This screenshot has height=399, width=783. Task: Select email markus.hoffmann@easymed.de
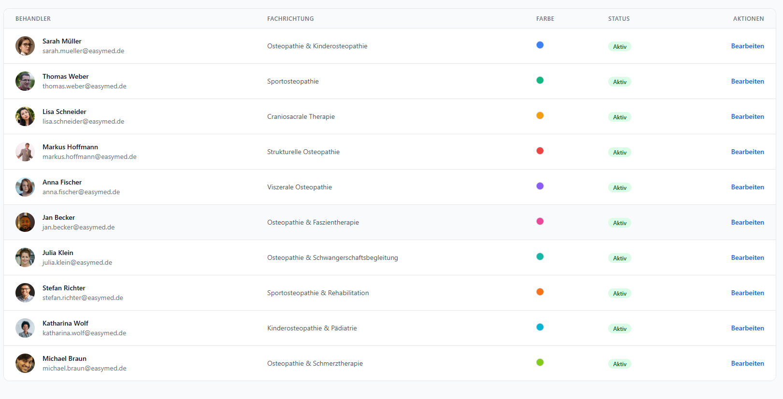(89, 157)
